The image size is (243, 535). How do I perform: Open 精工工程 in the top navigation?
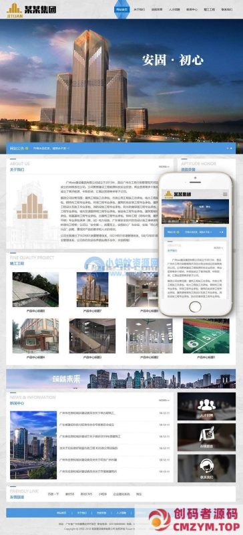click(x=209, y=9)
